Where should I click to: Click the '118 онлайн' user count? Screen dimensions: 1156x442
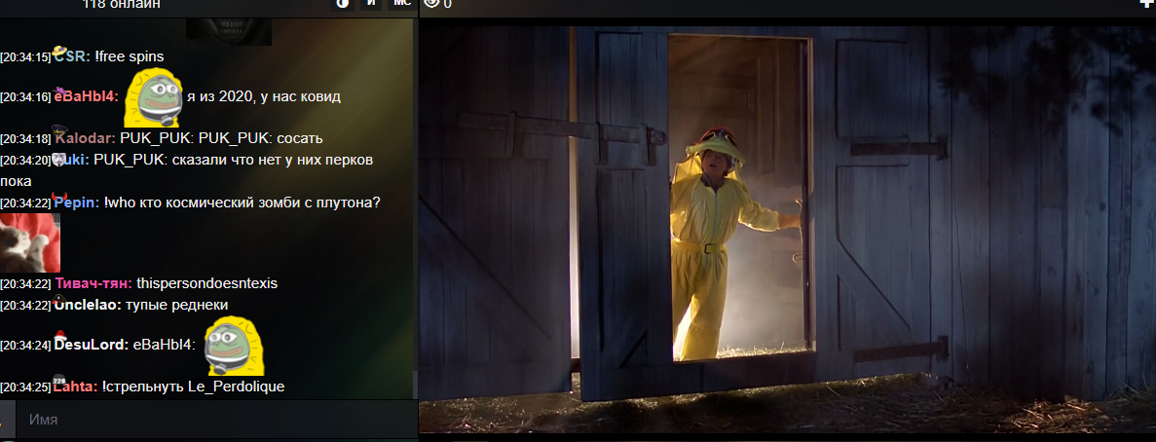tap(122, 5)
